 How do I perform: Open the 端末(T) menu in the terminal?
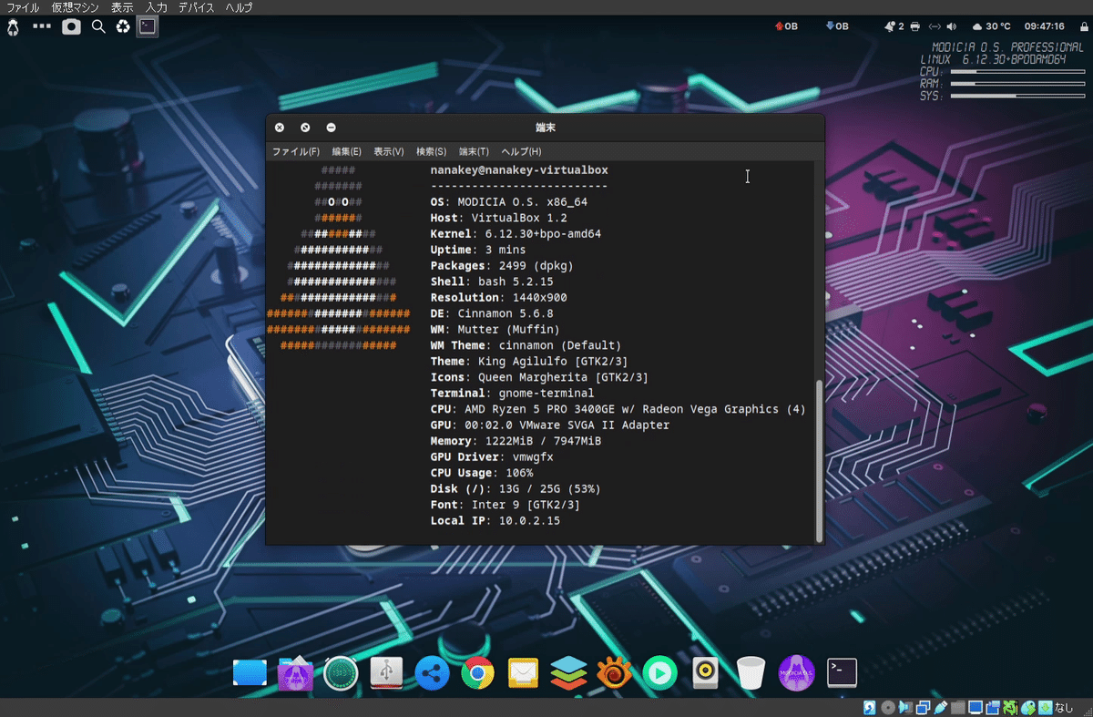pyautogui.click(x=472, y=151)
